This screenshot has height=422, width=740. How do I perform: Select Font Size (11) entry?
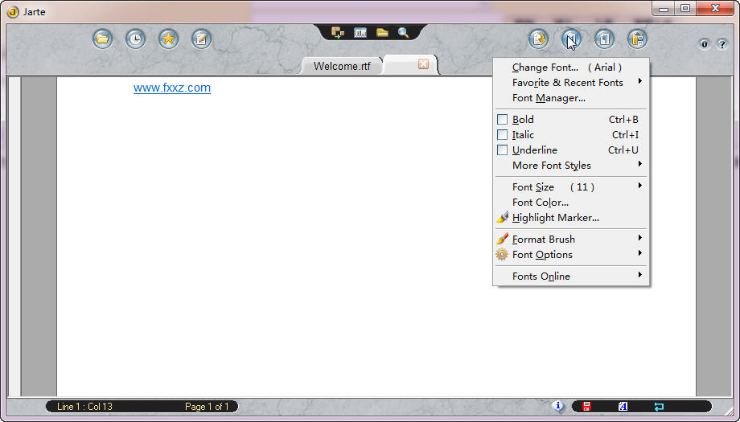tap(571, 187)
